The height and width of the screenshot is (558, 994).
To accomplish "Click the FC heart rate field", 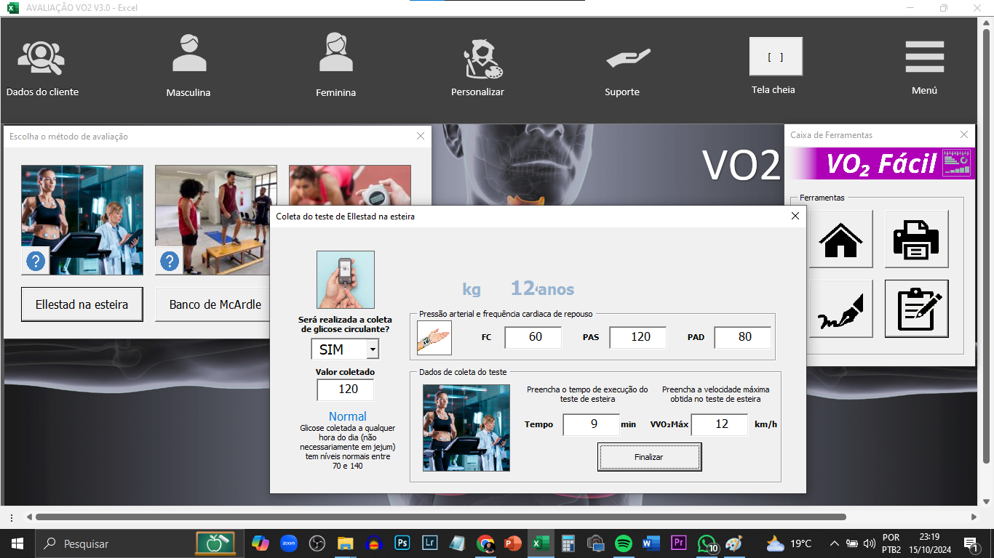I will tap(533, 337).
